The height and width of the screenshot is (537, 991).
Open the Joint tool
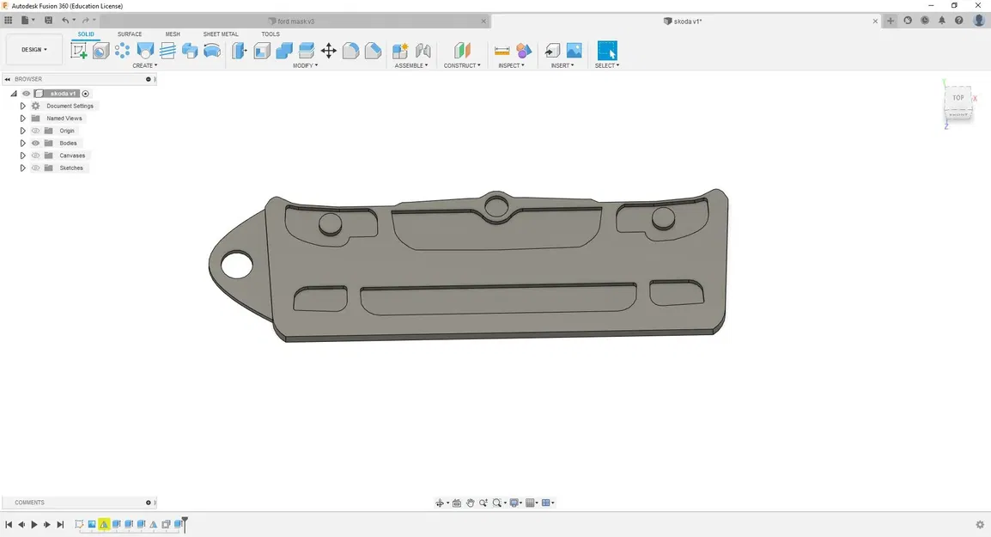pyautogui.click(x=423, y=51)
